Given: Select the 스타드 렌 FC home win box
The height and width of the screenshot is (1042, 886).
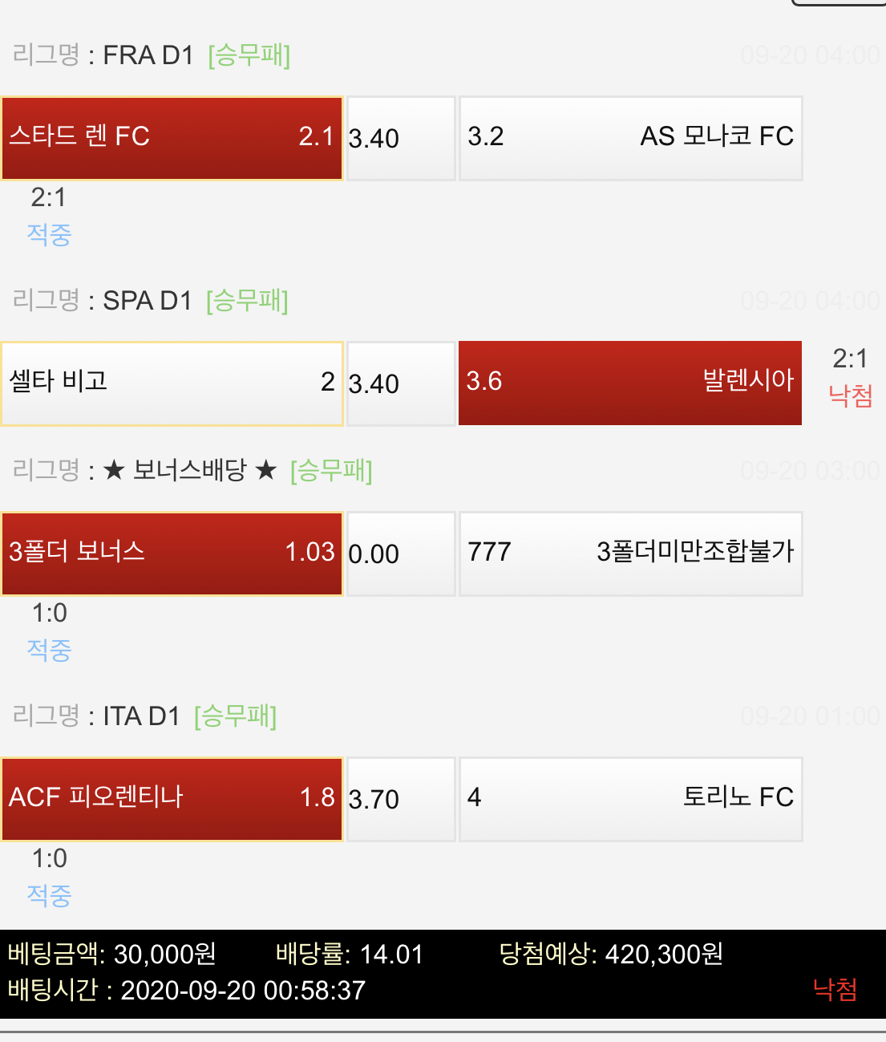Looking at the screenshot, I should click(x=172, y=138).
